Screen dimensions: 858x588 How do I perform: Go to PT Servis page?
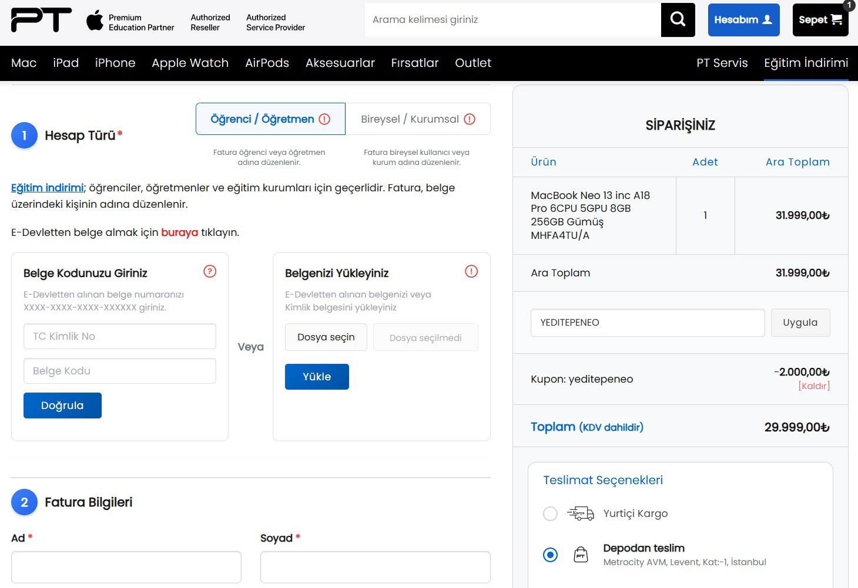722,63
